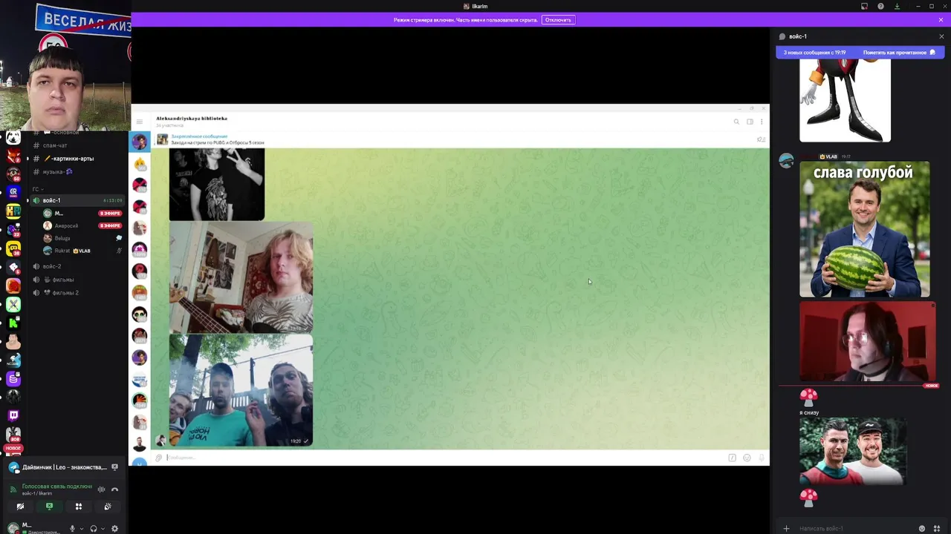Open Telegram bot commands slash icon

point(732,458)
